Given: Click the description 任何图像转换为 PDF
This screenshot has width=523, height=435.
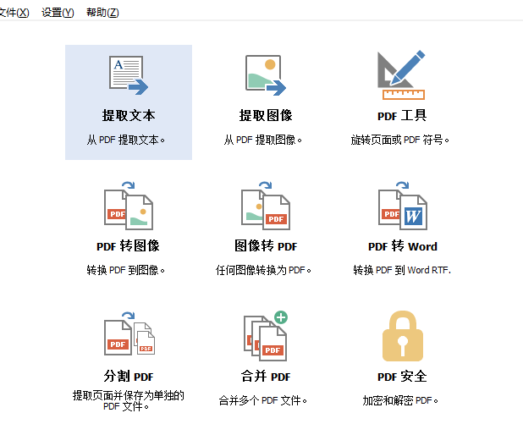Looking at the screenshot, I should [x=264, y=270].
